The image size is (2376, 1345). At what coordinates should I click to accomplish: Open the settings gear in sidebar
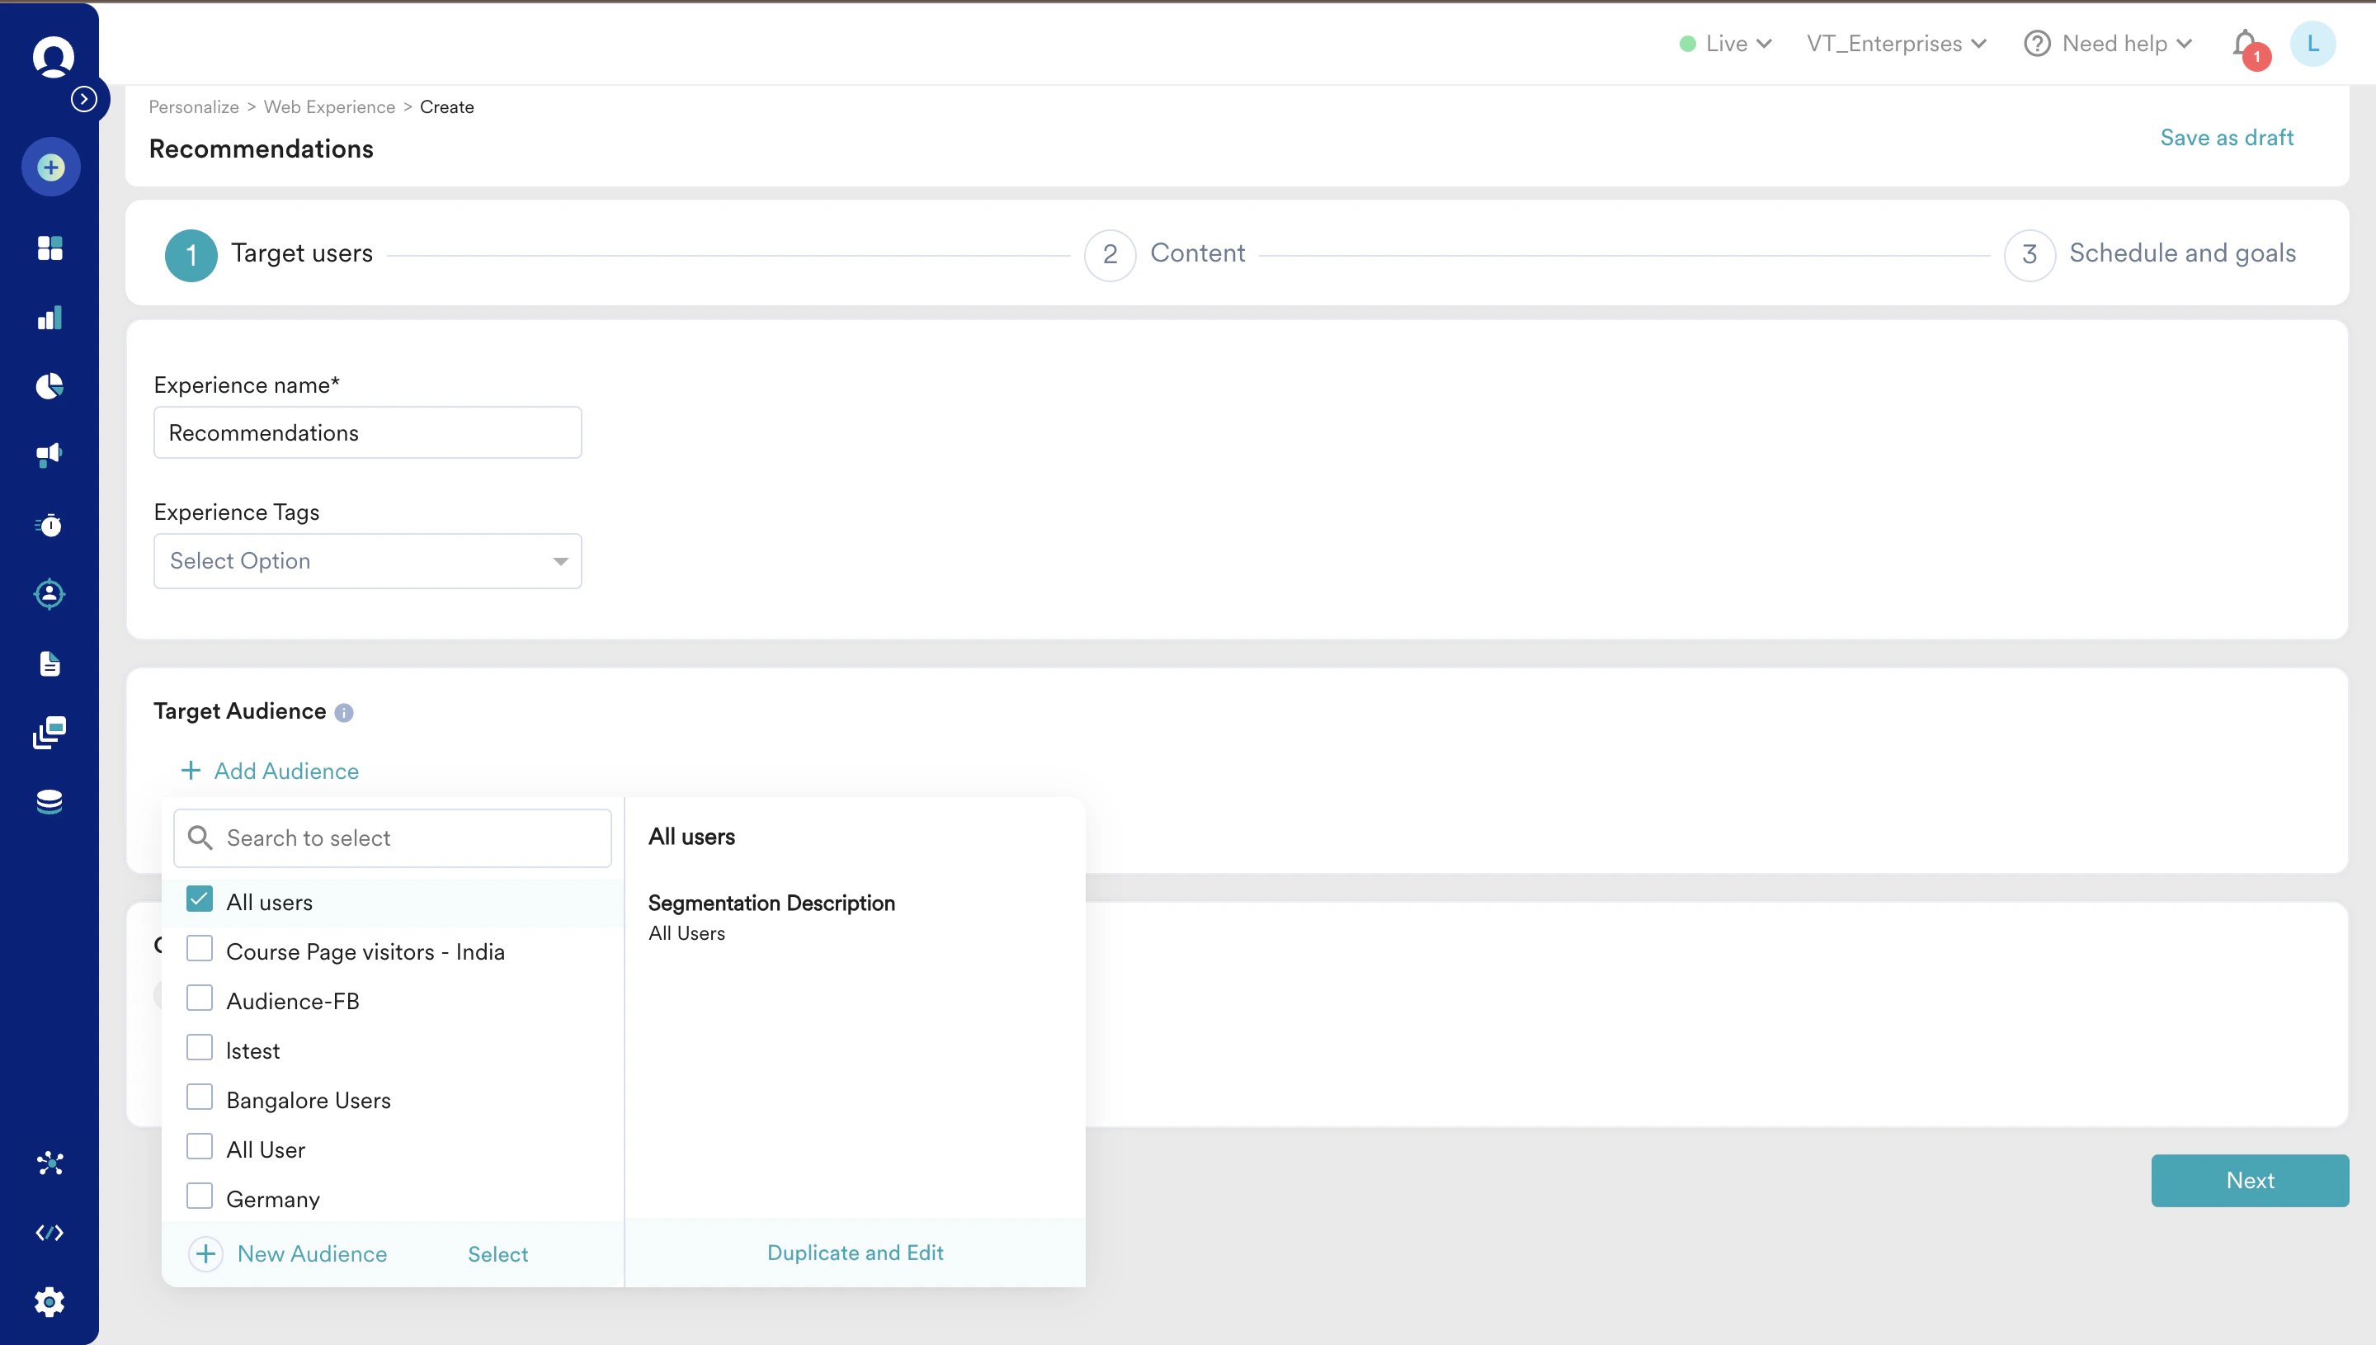click(x=49, y=1301)
